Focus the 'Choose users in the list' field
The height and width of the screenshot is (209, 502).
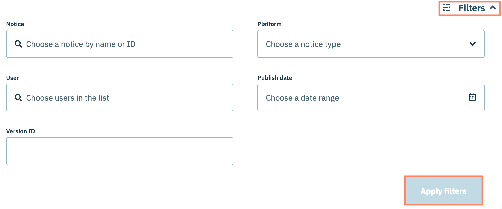click(68, 98)
